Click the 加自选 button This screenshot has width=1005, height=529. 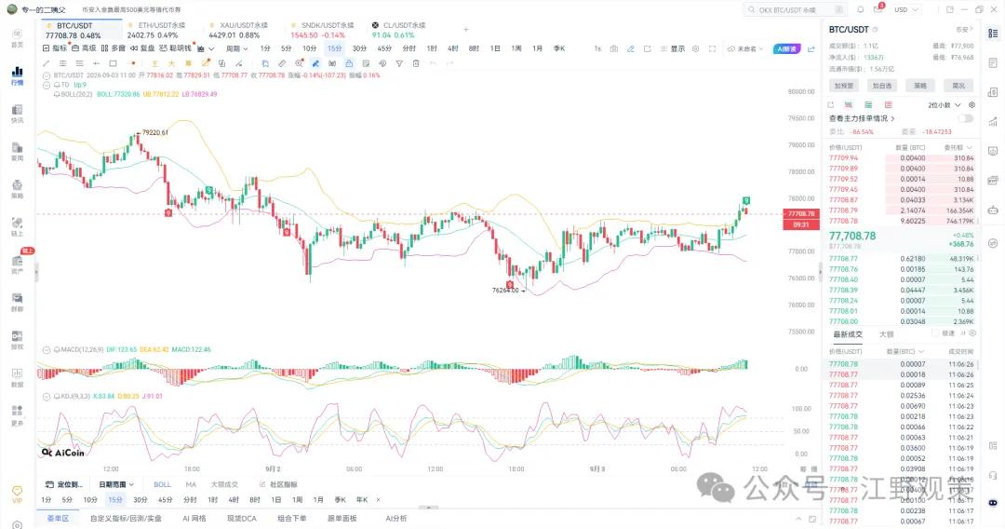pyautogui.click(x=882, y=86)
